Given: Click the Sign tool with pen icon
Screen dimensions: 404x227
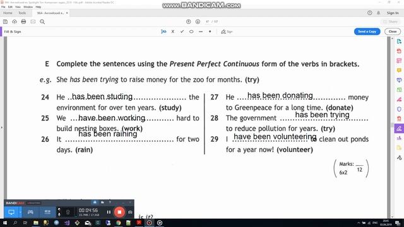Looking at the screenshot, I should click(227, 32).
